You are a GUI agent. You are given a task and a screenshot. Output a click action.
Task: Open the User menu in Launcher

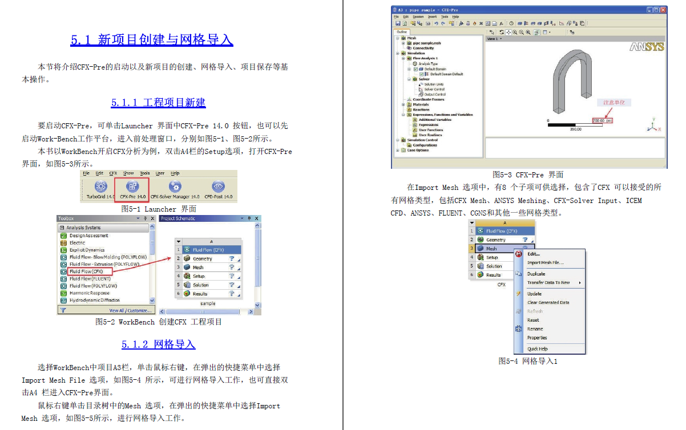160,173
